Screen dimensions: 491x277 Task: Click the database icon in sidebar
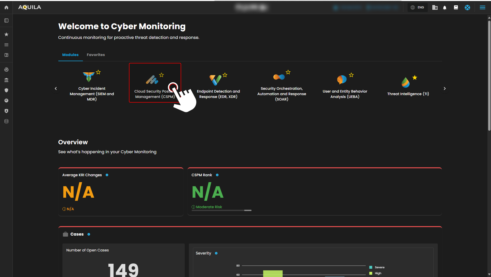(6, 121)
